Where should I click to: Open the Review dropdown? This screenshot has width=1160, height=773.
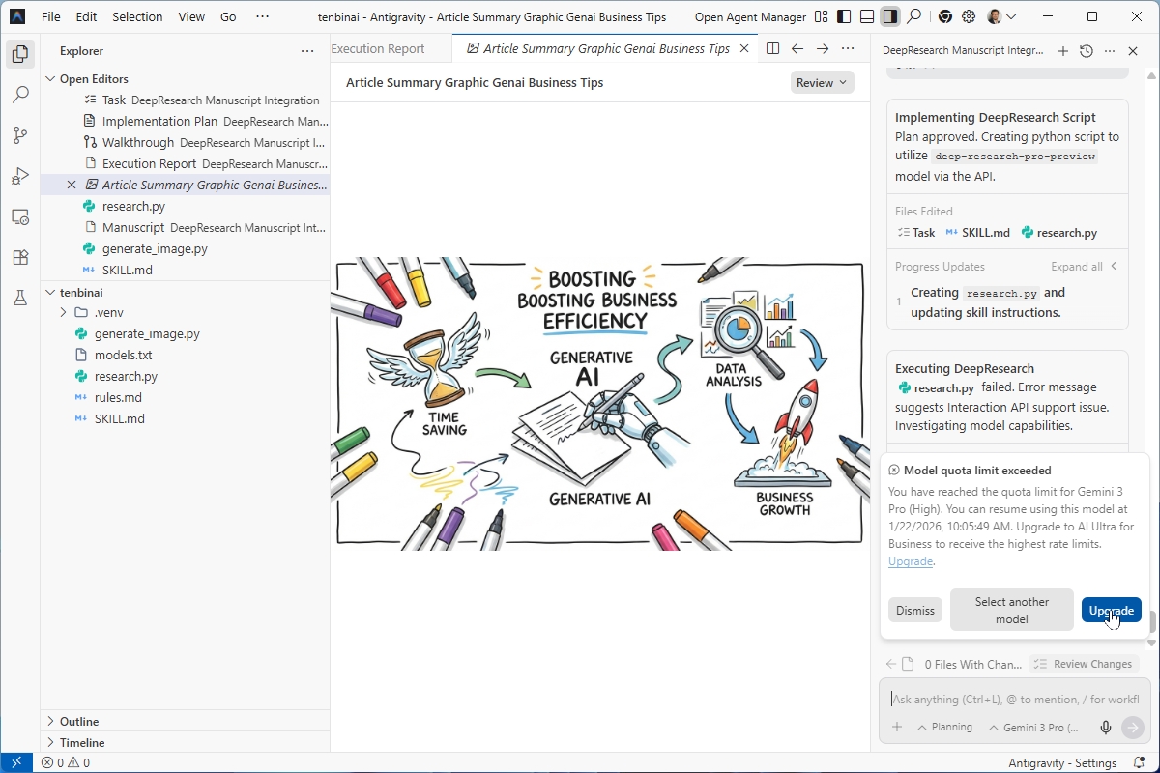822,83
